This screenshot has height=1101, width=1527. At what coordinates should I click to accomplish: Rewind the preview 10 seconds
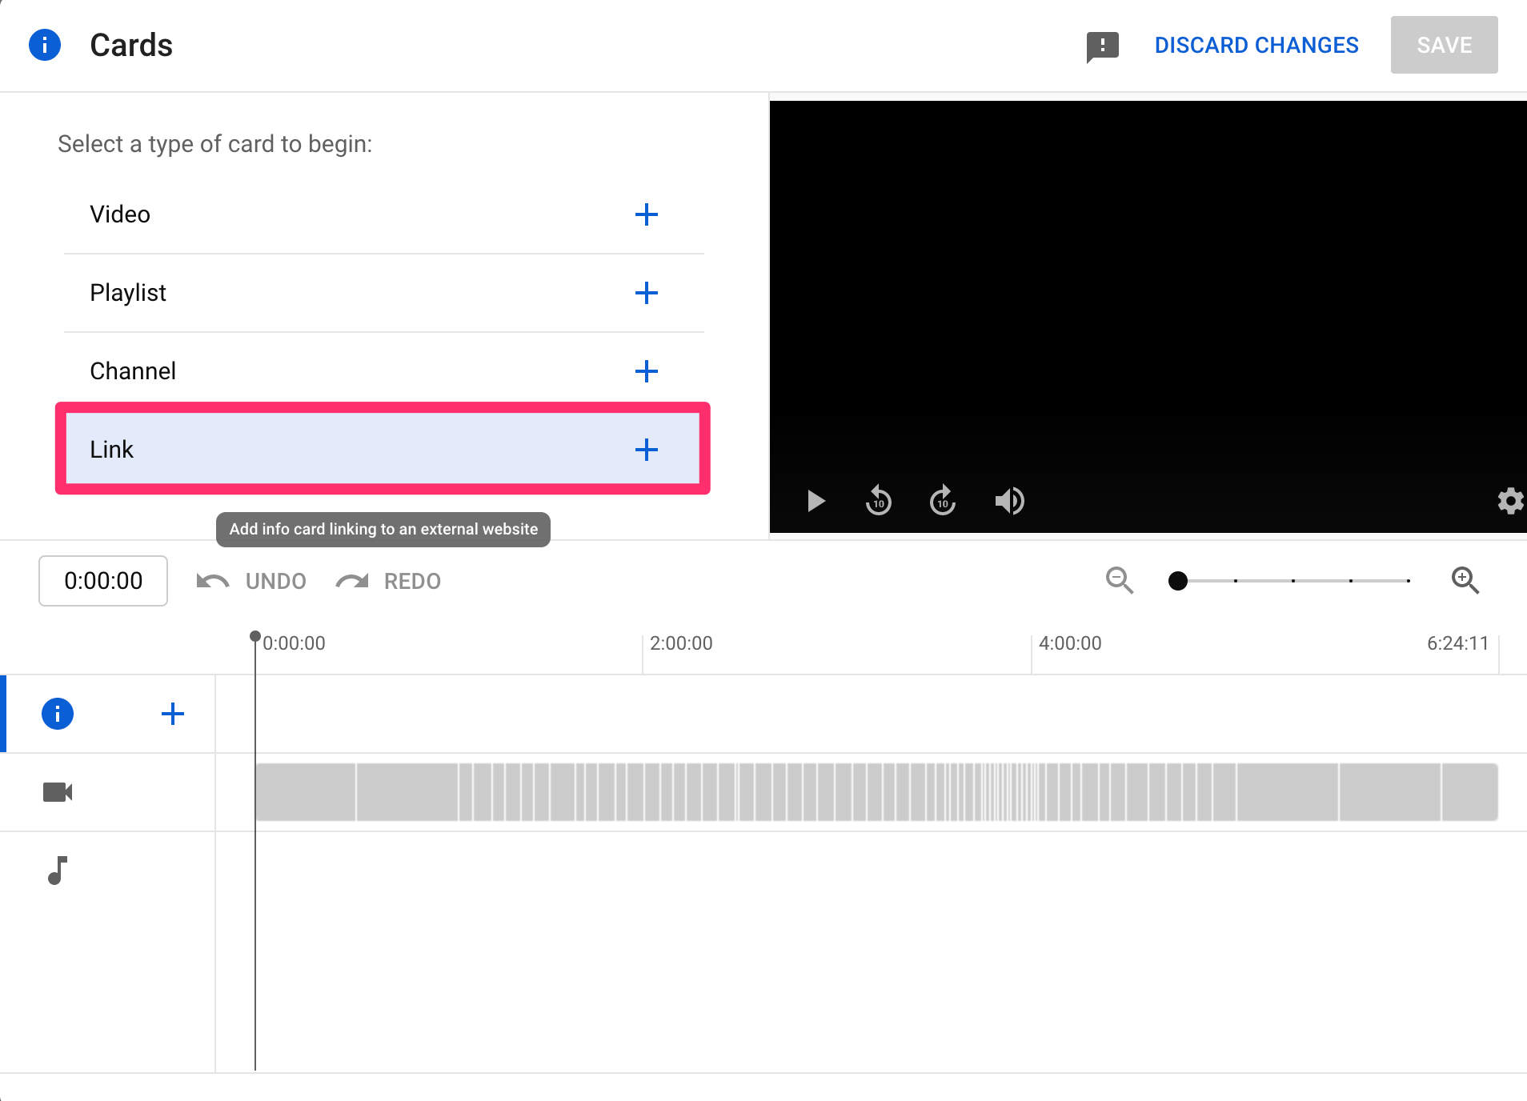[879, 501]
